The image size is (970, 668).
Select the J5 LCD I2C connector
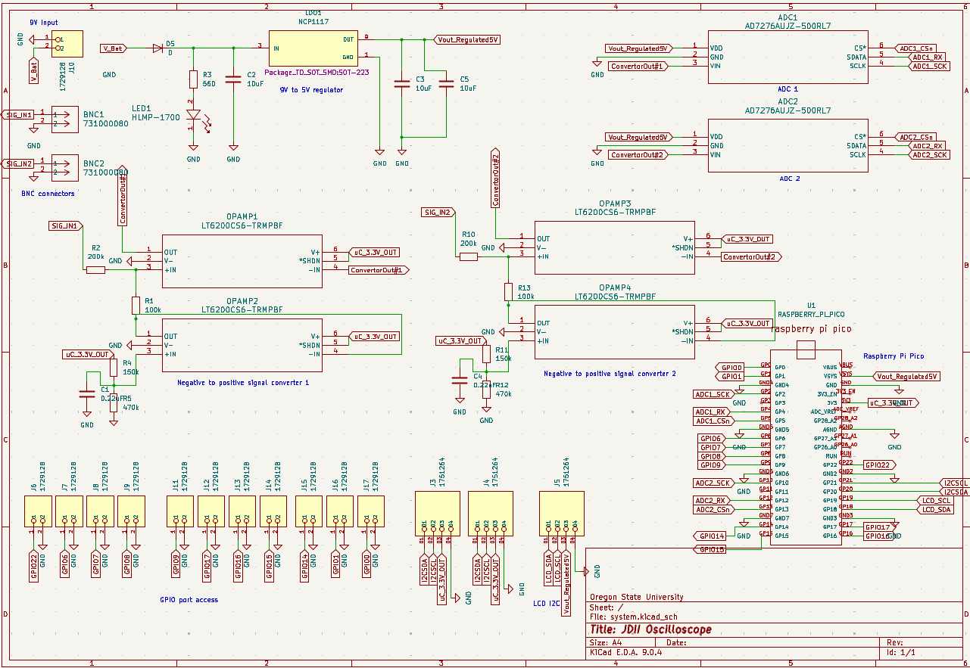(x=561, y=506)
